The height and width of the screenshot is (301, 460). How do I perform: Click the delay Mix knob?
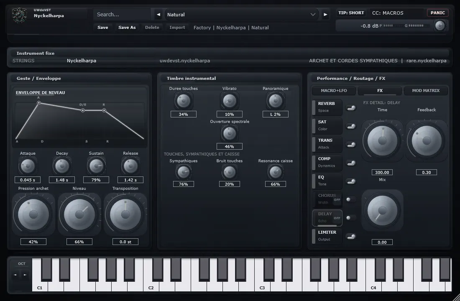382,210
